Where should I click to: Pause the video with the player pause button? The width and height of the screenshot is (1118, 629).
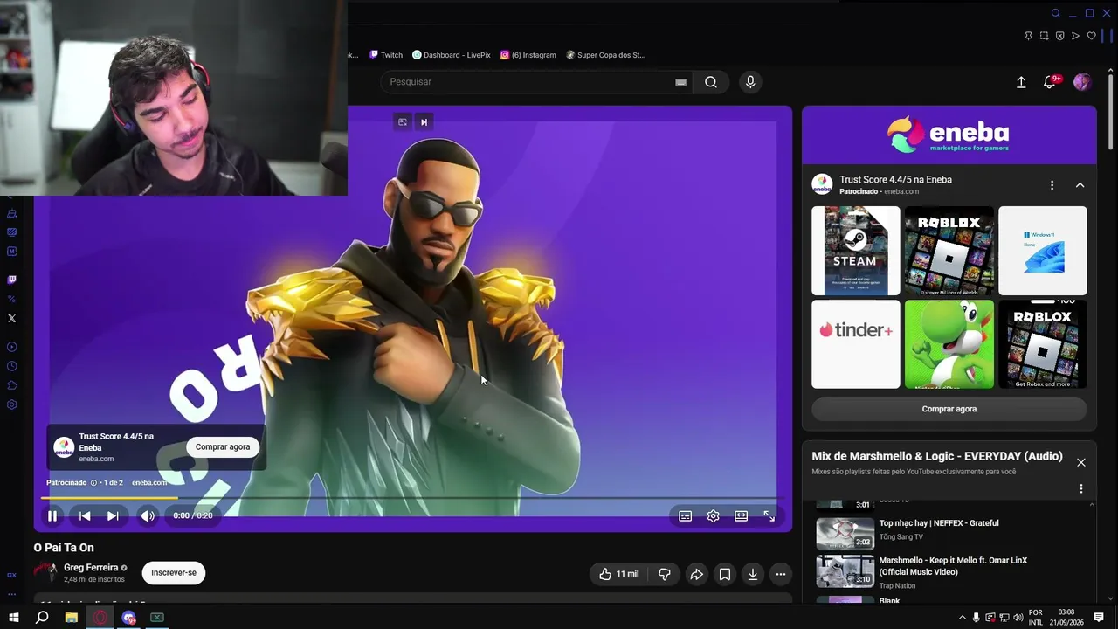click(x=52, y=516)
